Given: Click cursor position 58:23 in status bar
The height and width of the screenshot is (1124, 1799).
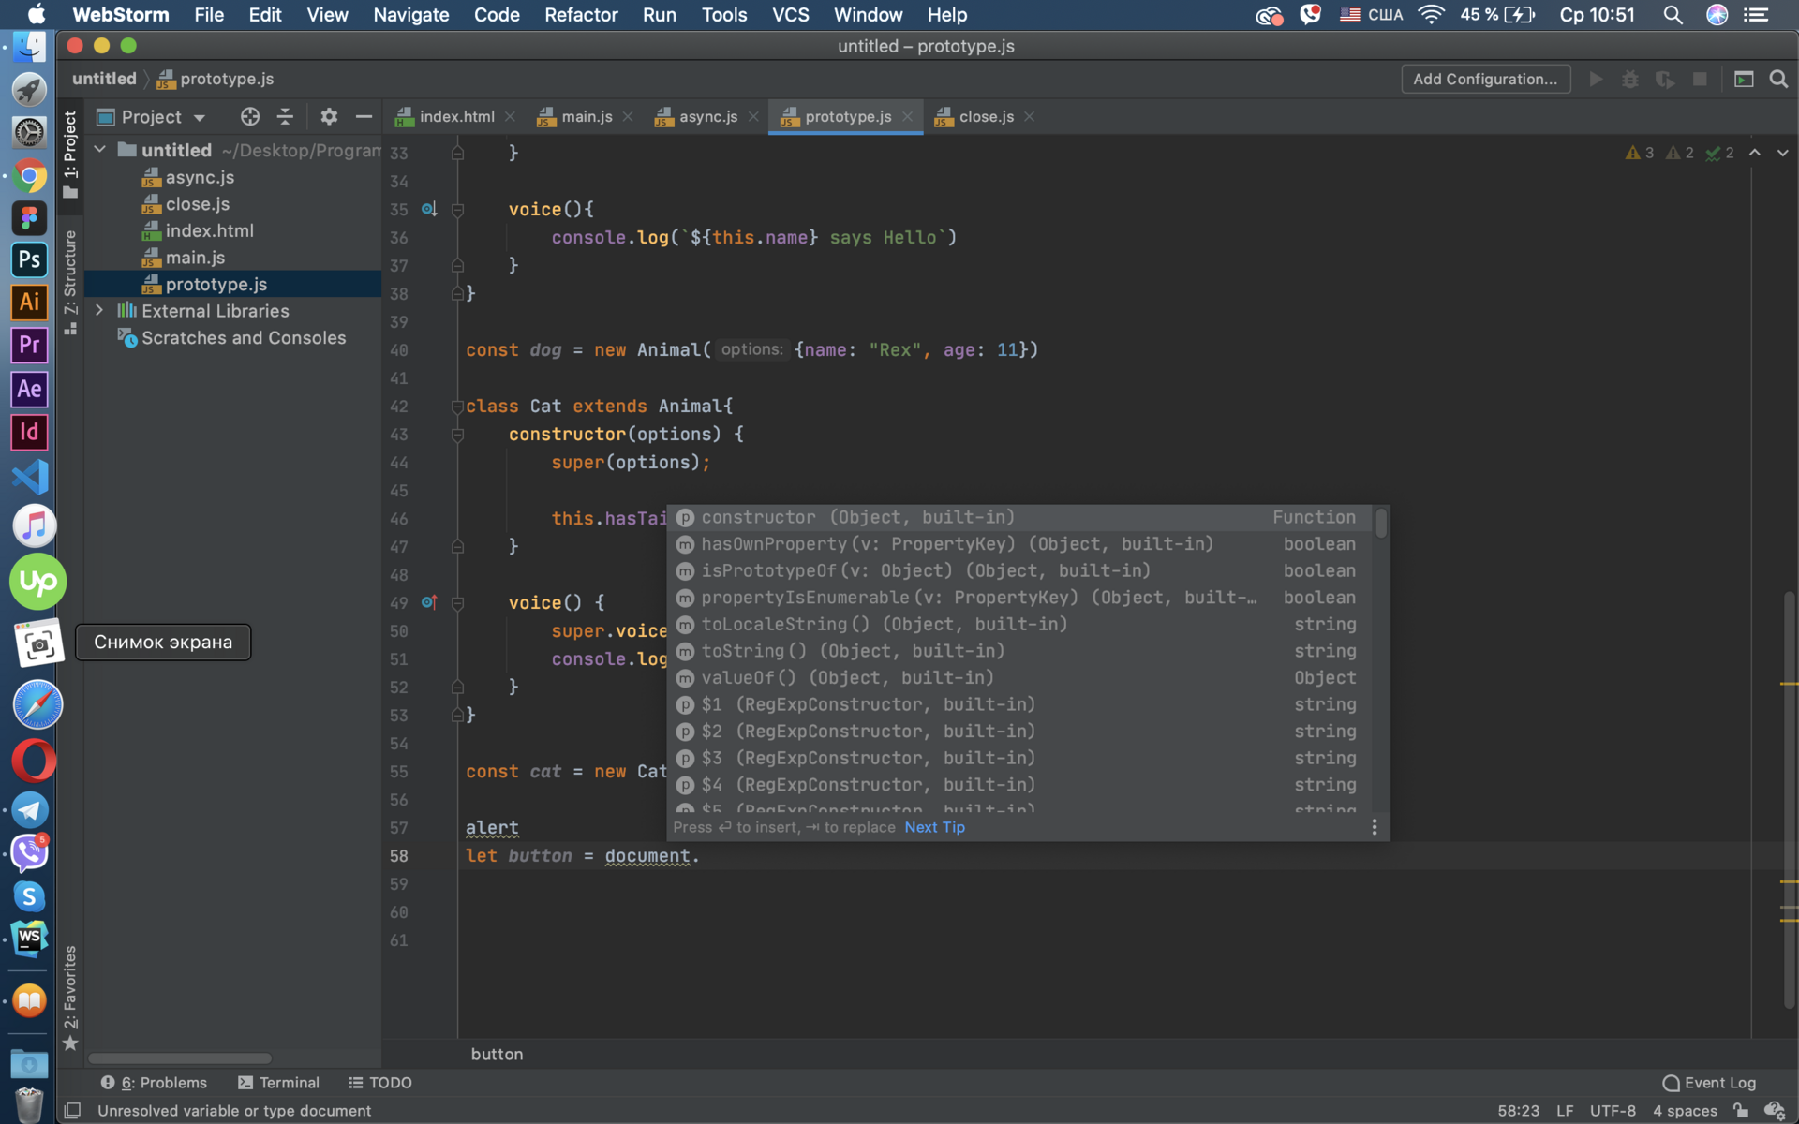Looking at the screenshot, I should [x=1518, y=1111].
